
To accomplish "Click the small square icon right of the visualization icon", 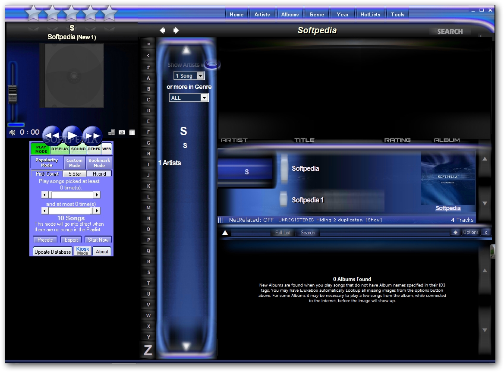I will click(x=132, y=132).
